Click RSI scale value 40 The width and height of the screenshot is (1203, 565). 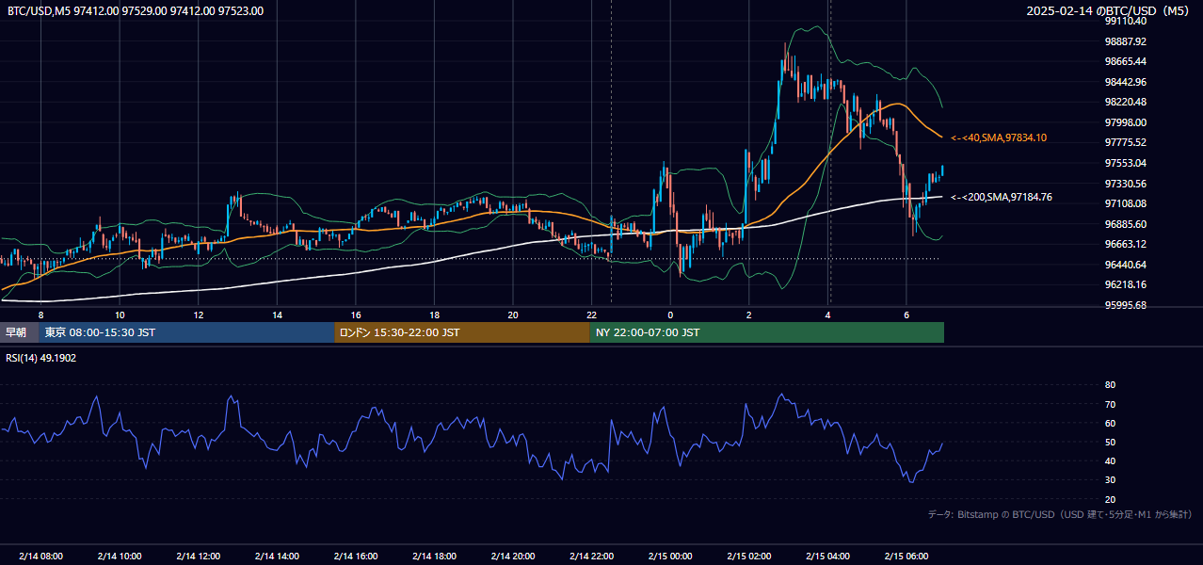click(x=1111, y=460)
